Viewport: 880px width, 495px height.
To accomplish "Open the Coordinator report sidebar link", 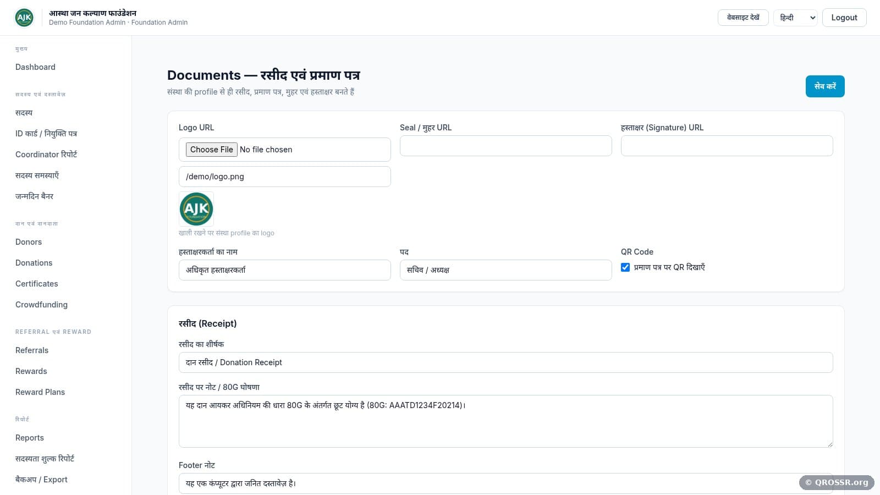I will point(46,155).
